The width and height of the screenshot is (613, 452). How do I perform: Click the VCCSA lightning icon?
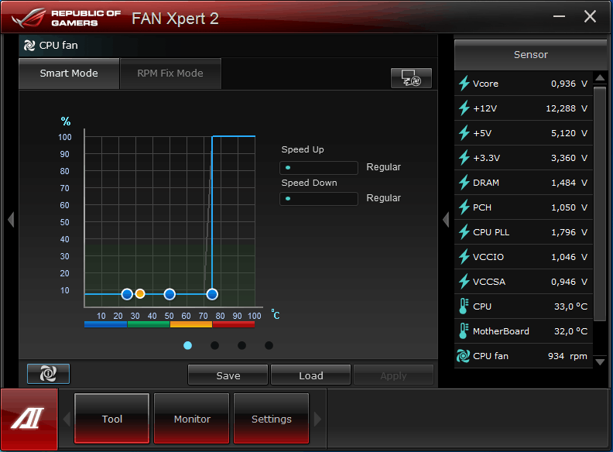(x=464, y=282)
